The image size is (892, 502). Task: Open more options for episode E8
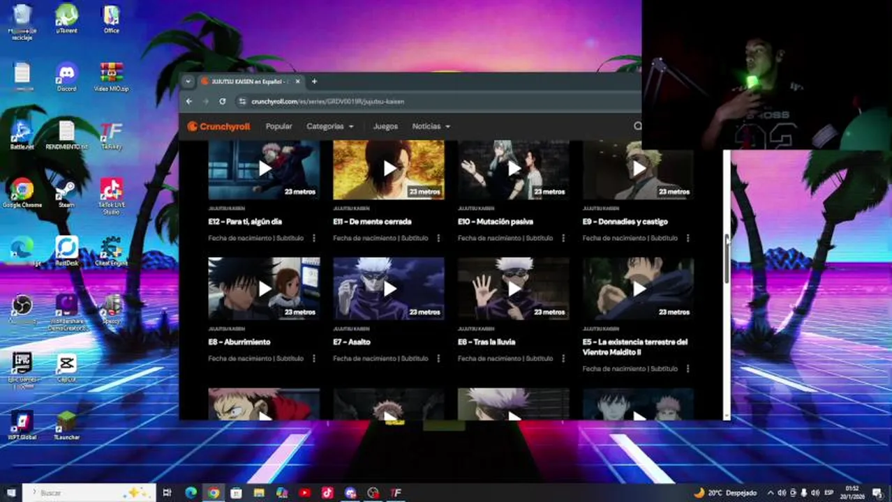[313, 358]
